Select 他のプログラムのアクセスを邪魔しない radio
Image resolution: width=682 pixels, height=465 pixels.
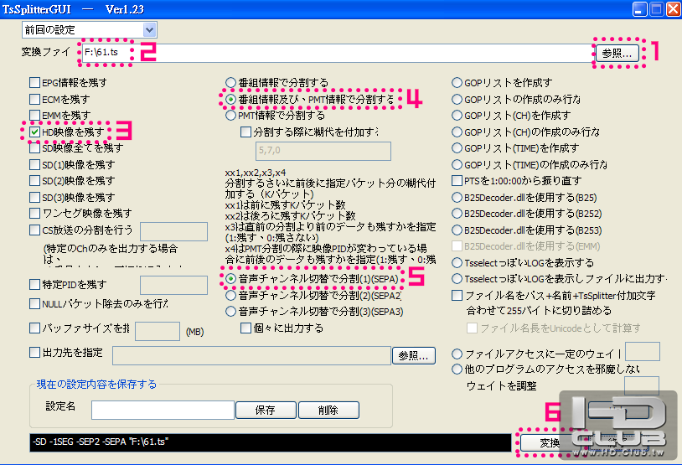[x=457, y=369]
